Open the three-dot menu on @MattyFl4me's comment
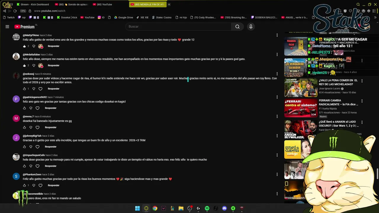This screenshot has height=213, width=379. [277, 35]
